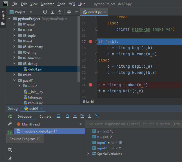Viewport: 182px width, 162px height.
Task: Toggle the breakpoint on line 24
Action: pyautogui.click(x=90, y=85)
